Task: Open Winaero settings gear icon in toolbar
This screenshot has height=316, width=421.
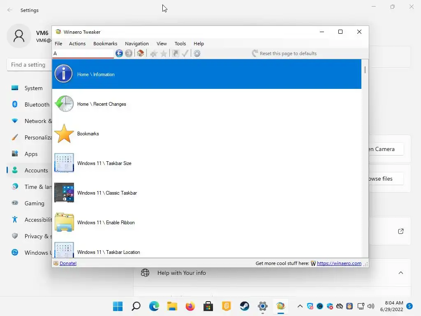Action: [197, 53]
